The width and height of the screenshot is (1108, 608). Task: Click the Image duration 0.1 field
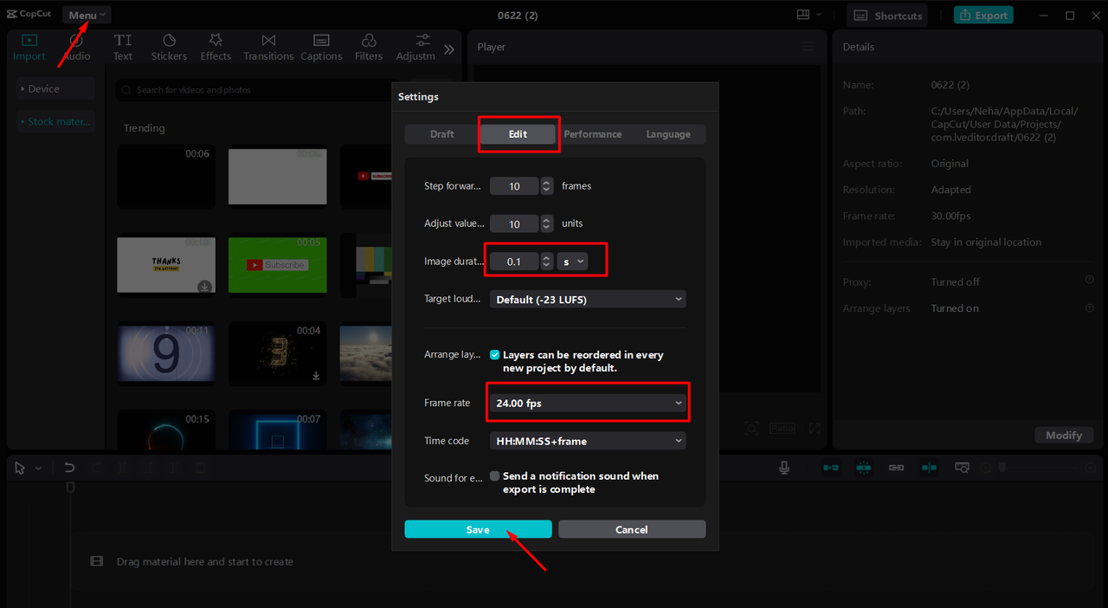[514, 261]
